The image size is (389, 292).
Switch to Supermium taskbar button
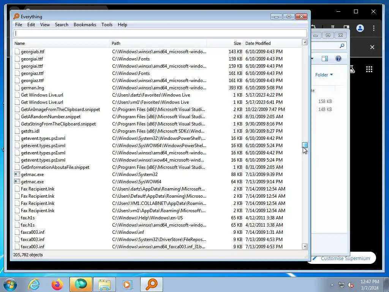click(81, 284)
